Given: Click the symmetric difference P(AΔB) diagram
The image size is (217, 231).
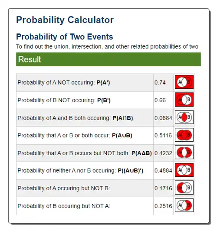Looking at the screenshot, I should 184,152.
